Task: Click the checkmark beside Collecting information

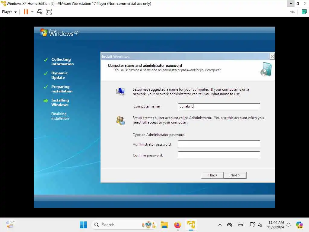Action: pyautogui.click(x=46, y=60)
